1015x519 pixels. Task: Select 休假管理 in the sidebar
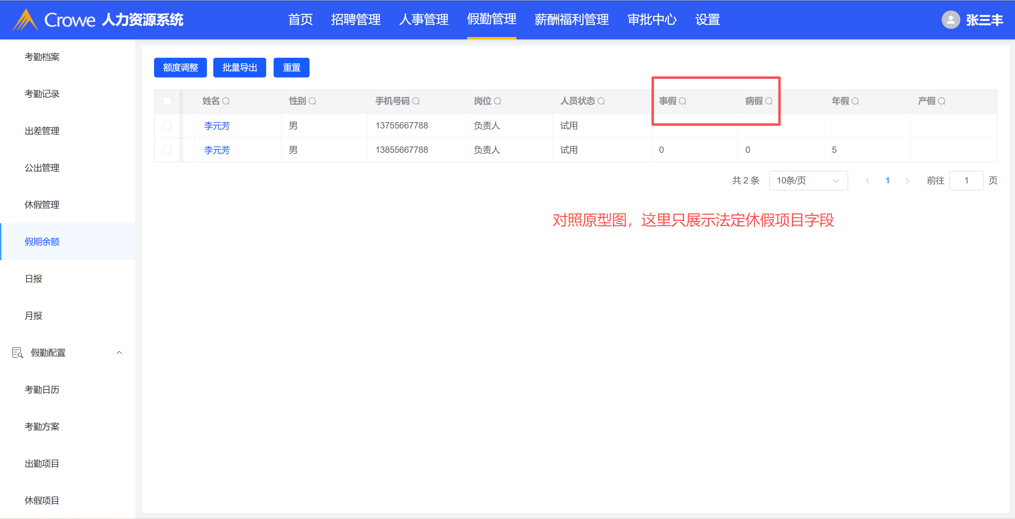pos(42,205)
